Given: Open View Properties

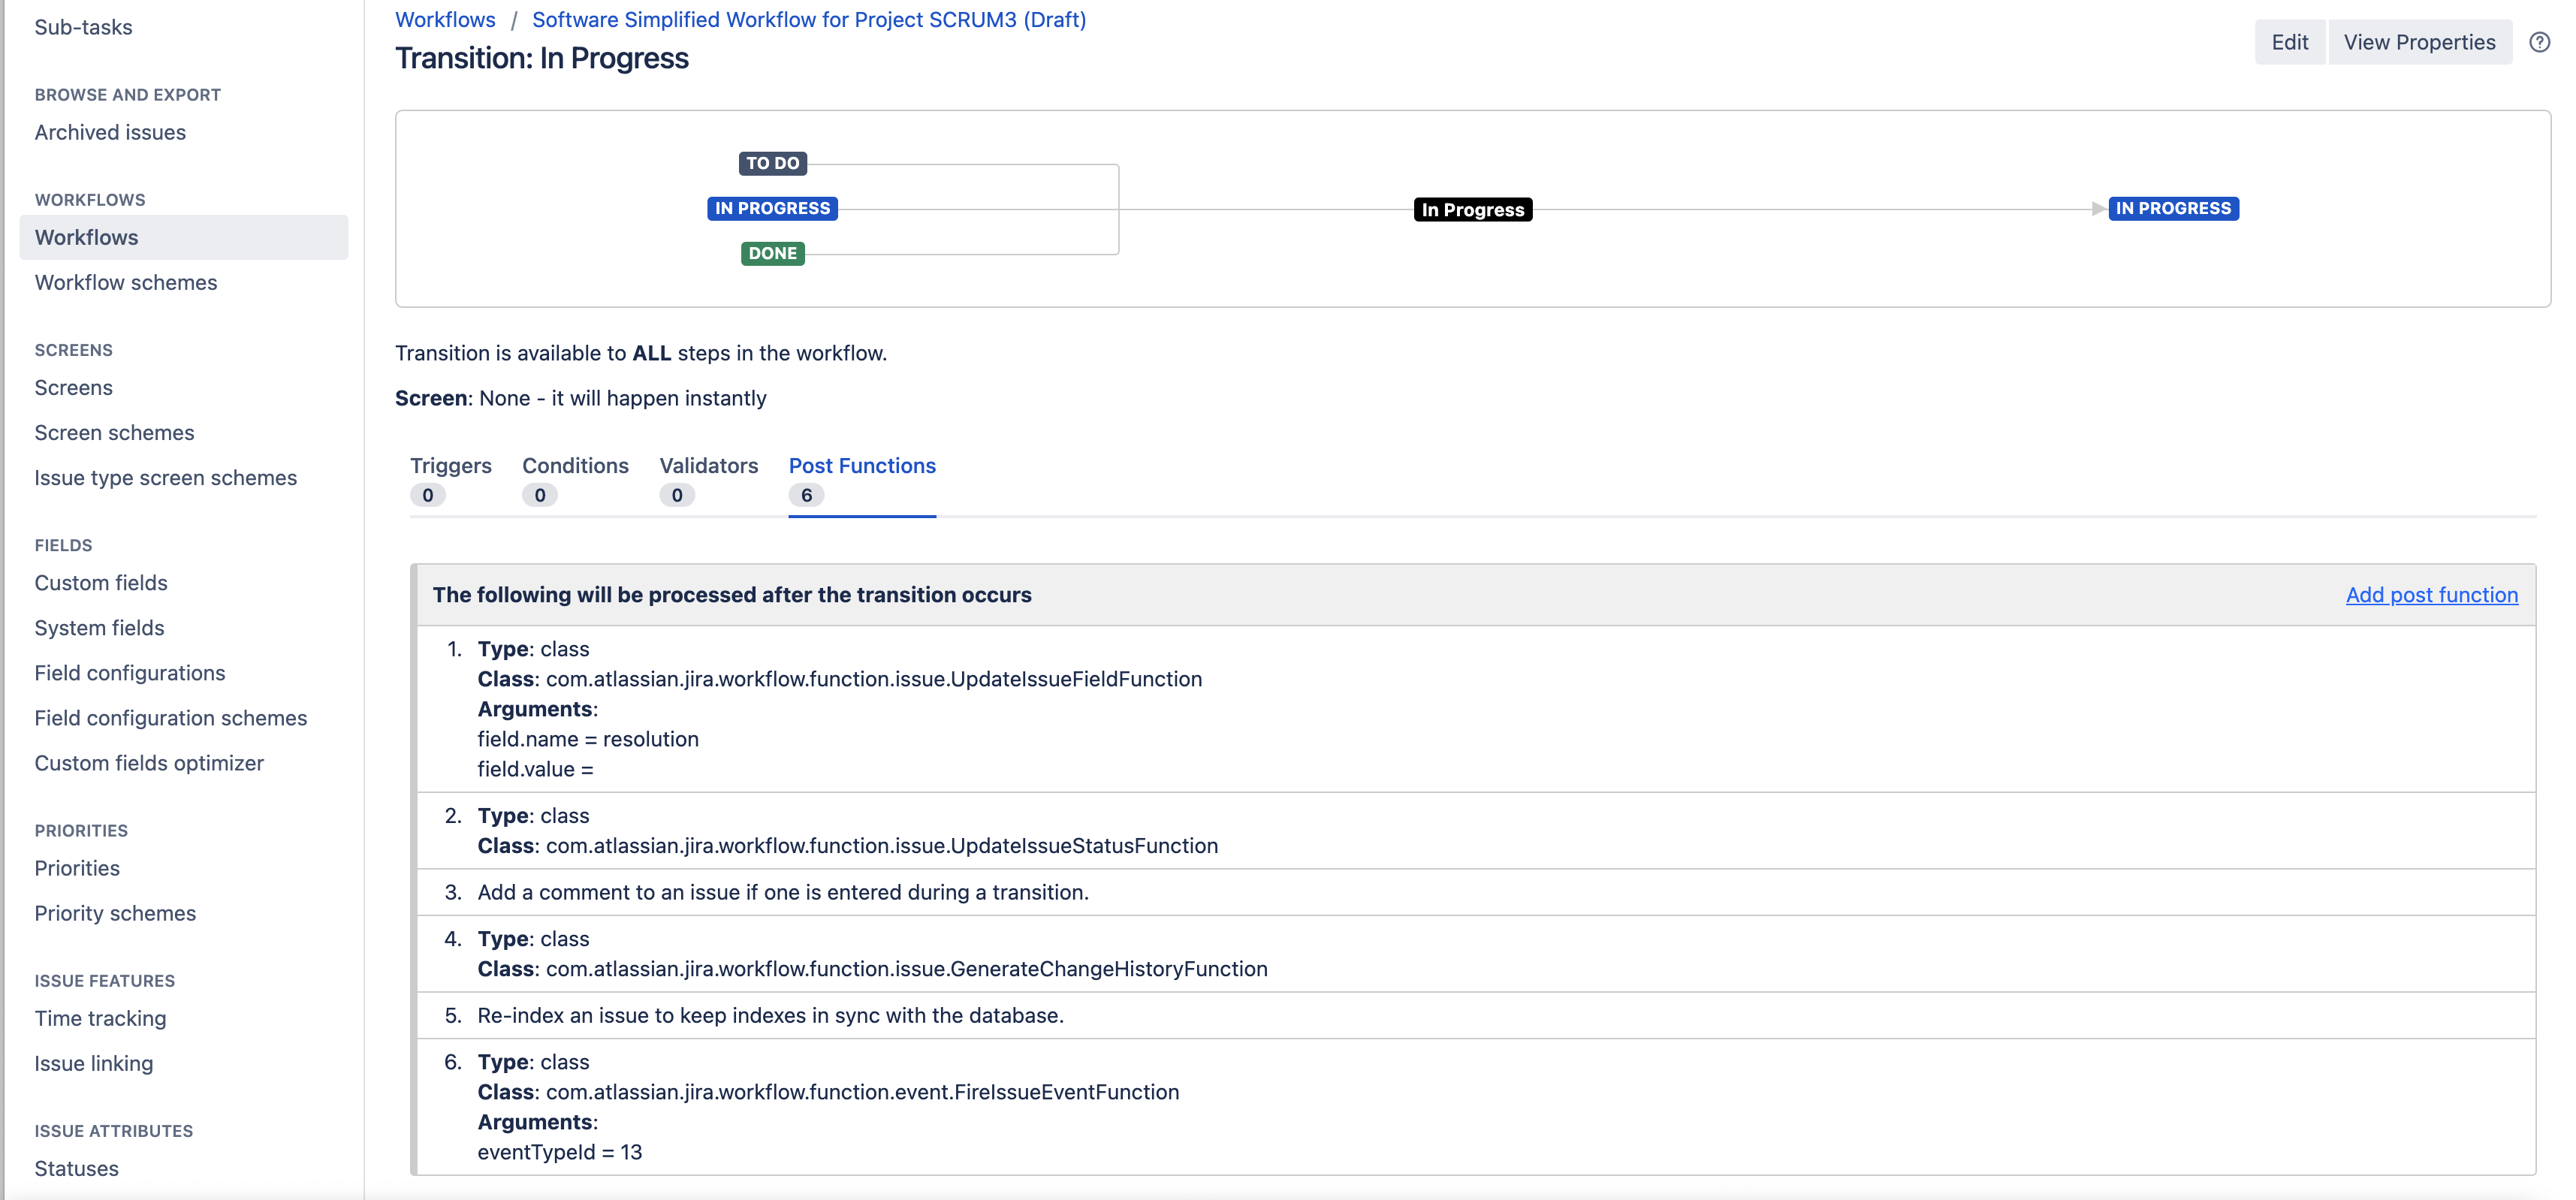Looking at the screenshot, I should click(2418, 42).
